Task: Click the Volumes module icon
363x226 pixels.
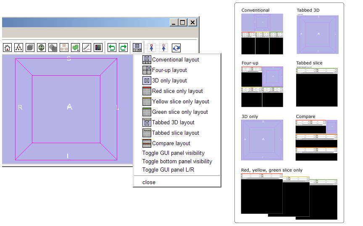Action: pos(30,48)
